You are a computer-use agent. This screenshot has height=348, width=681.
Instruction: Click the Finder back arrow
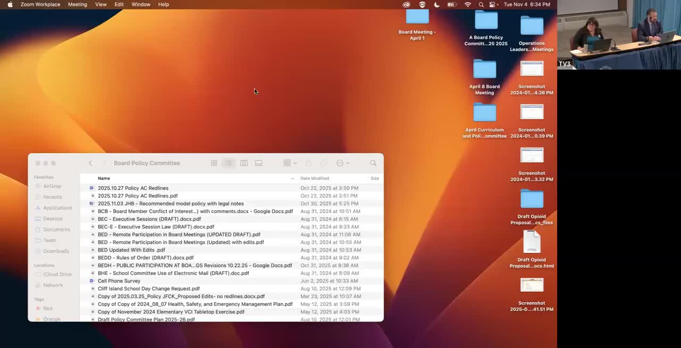[x=90, y=163]
